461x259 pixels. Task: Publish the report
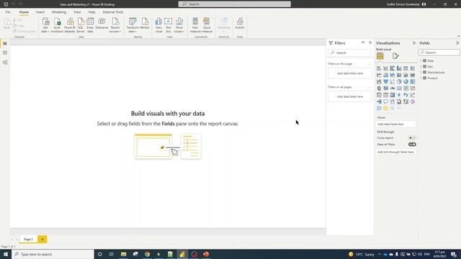(x=240, y=24)
